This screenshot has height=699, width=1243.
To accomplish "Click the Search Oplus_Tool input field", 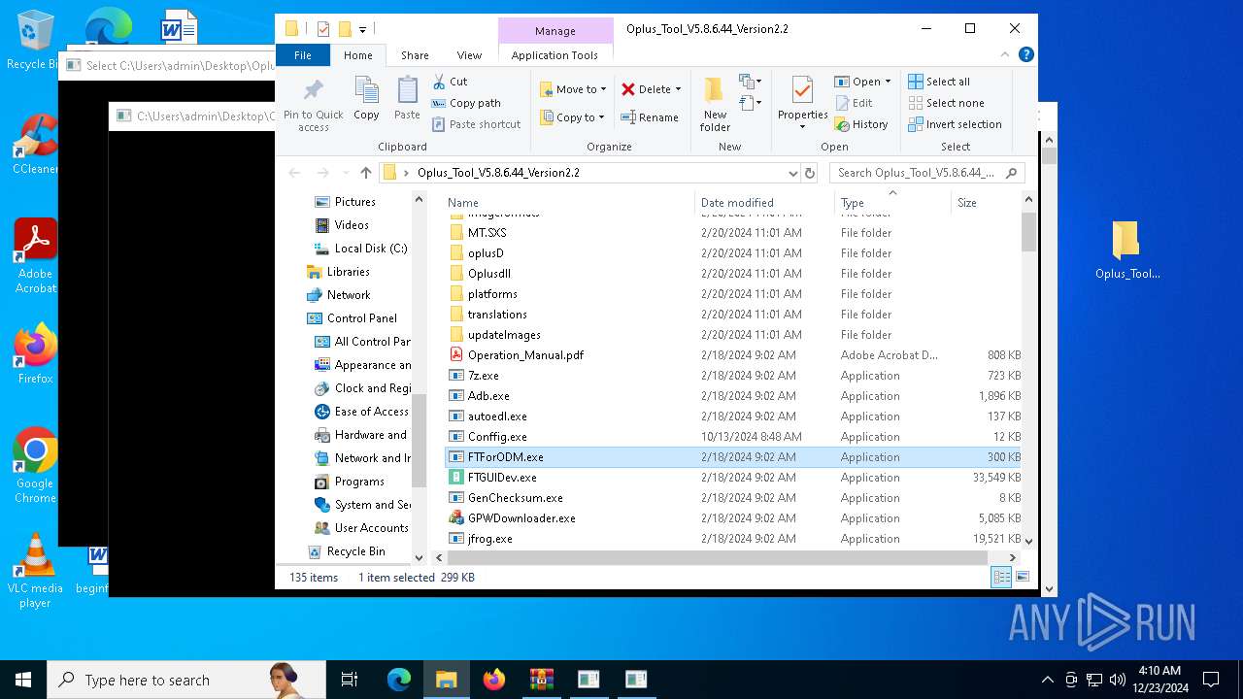I will 926,173.
